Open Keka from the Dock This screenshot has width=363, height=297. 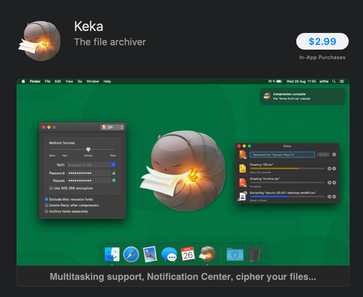[207, 254]
